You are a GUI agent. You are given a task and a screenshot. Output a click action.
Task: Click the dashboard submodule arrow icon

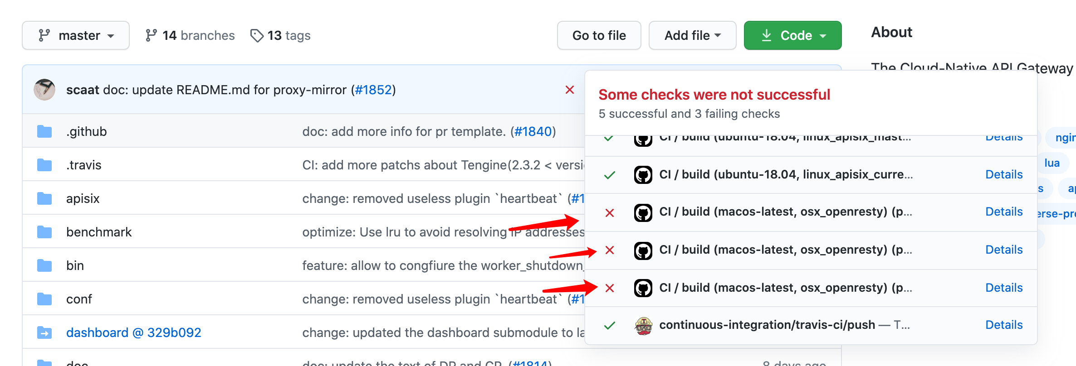coord(44,332)
